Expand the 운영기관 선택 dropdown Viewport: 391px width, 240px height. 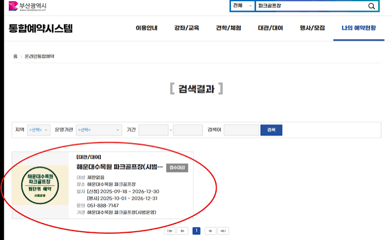99,130
